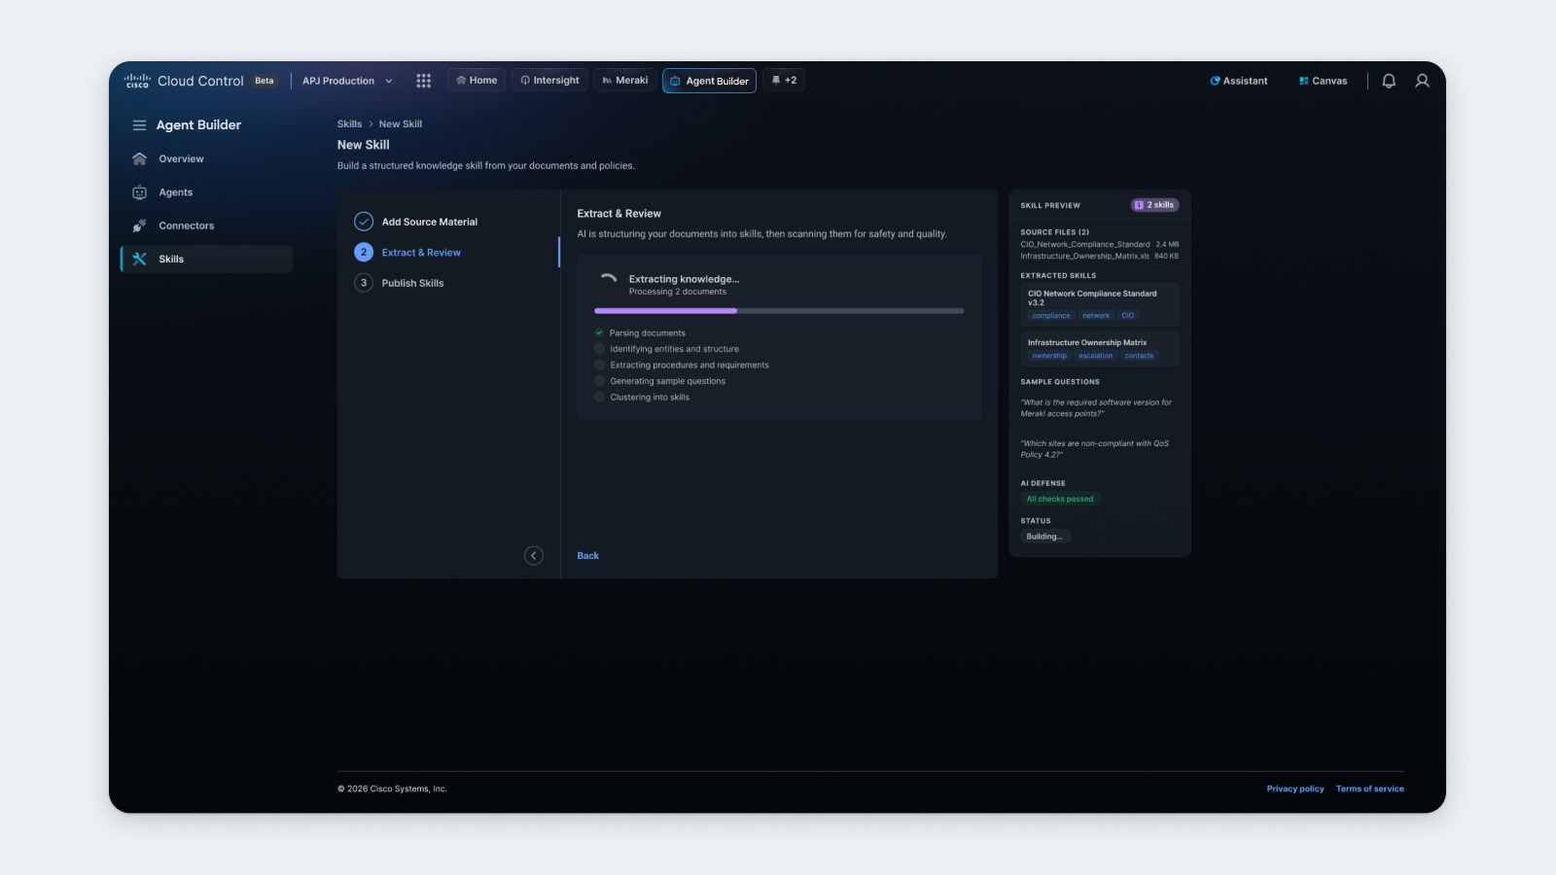Select the Agent Builder tab
Screen dimensions: 1556x875
tap(709, 81)
